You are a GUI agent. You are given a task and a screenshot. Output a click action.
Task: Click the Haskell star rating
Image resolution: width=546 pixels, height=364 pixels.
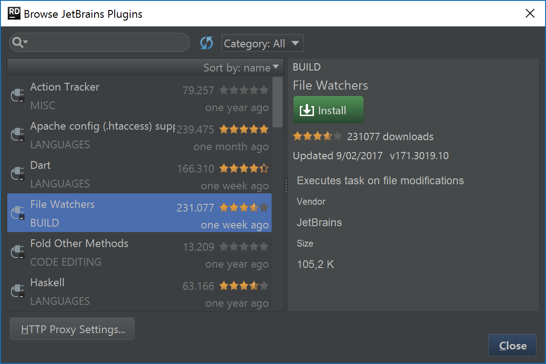pos(244,286)
